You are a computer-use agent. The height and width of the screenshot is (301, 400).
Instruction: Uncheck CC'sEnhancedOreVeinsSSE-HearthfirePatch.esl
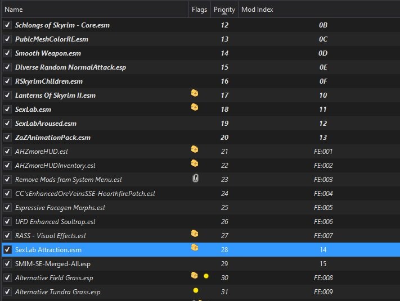(x=7, y=194)
